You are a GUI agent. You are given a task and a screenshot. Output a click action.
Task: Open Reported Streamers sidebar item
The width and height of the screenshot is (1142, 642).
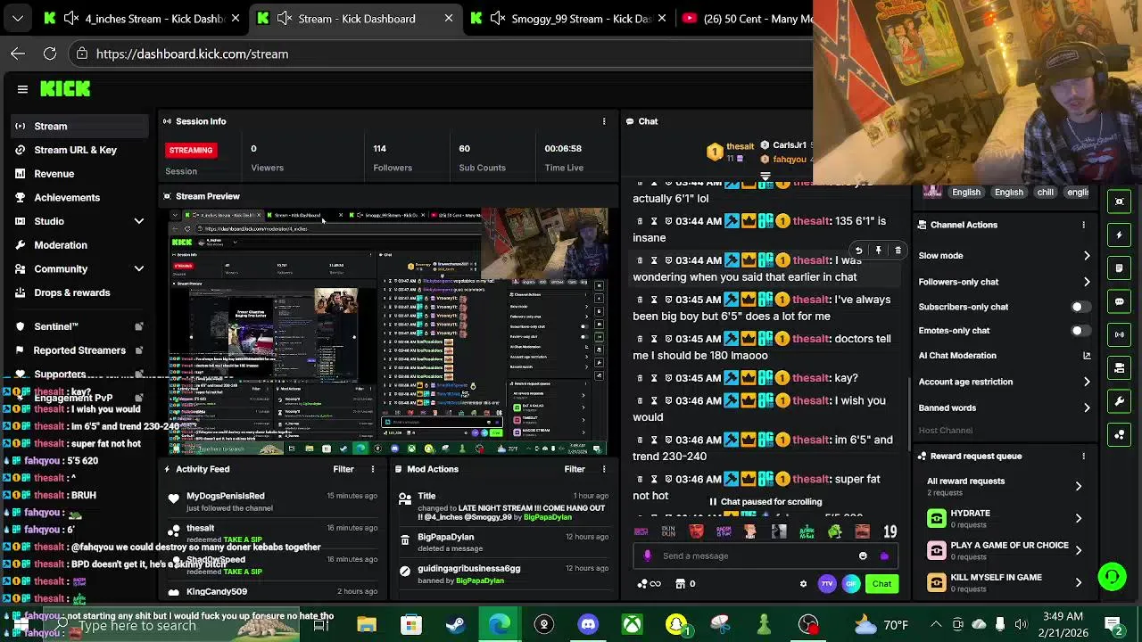point(80,350)
